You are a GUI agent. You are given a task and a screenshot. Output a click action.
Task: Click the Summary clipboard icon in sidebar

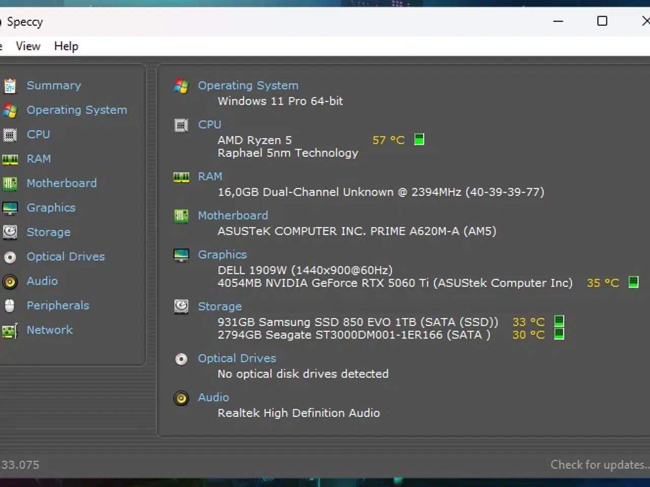(x=10, y=85)
